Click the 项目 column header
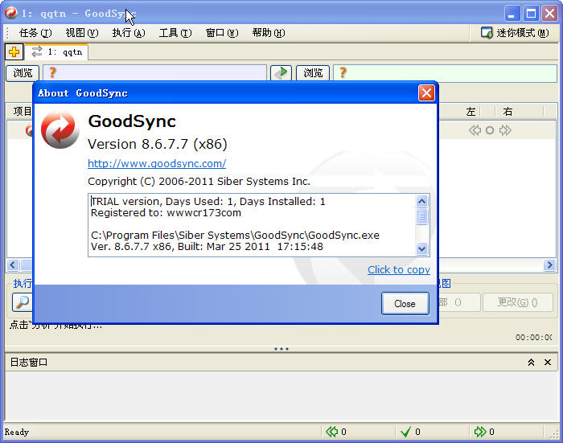This screenshot has height=443, width=563. click(23, 111)
